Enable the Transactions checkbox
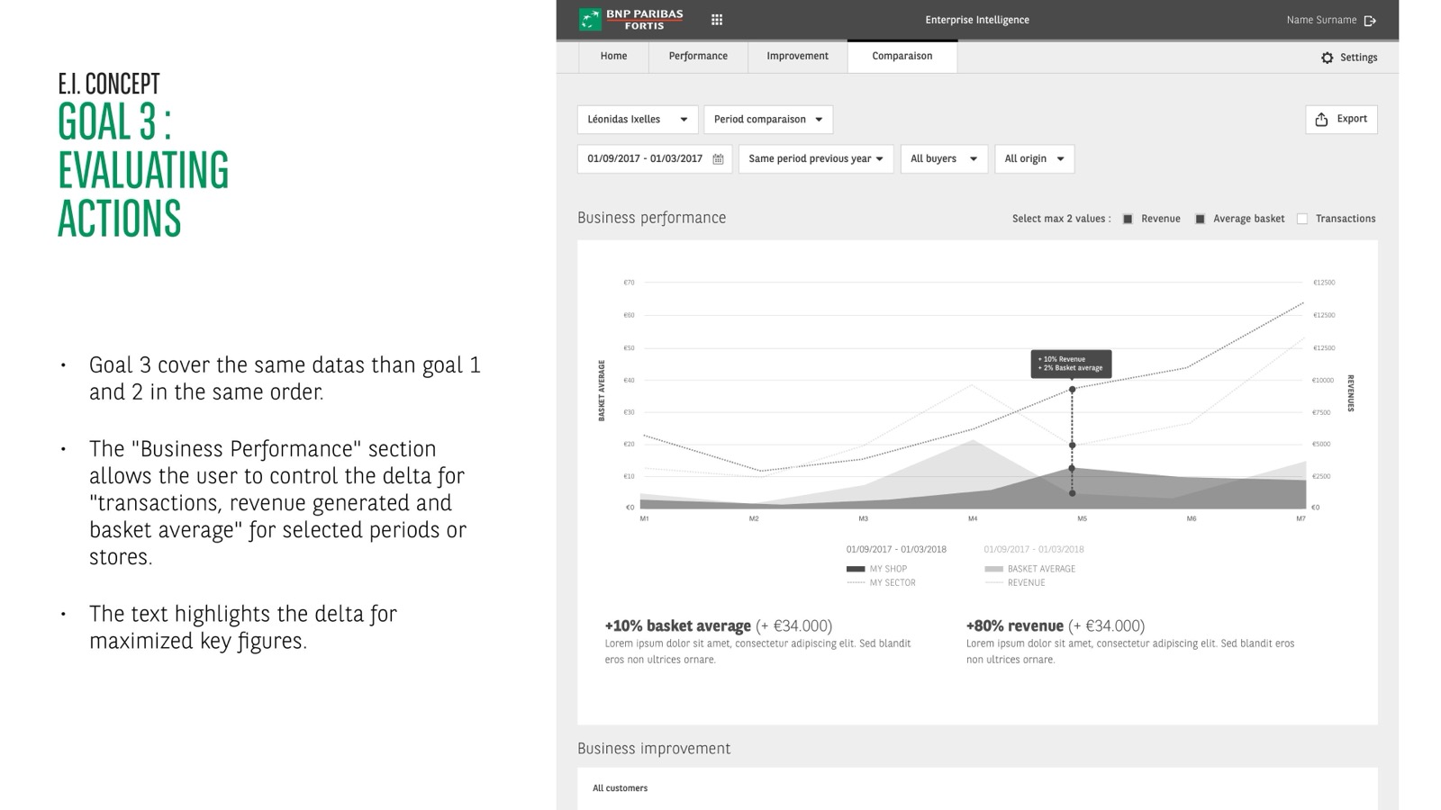Viewport: 1441px width, 810px height. click(x=1302, y=219)
